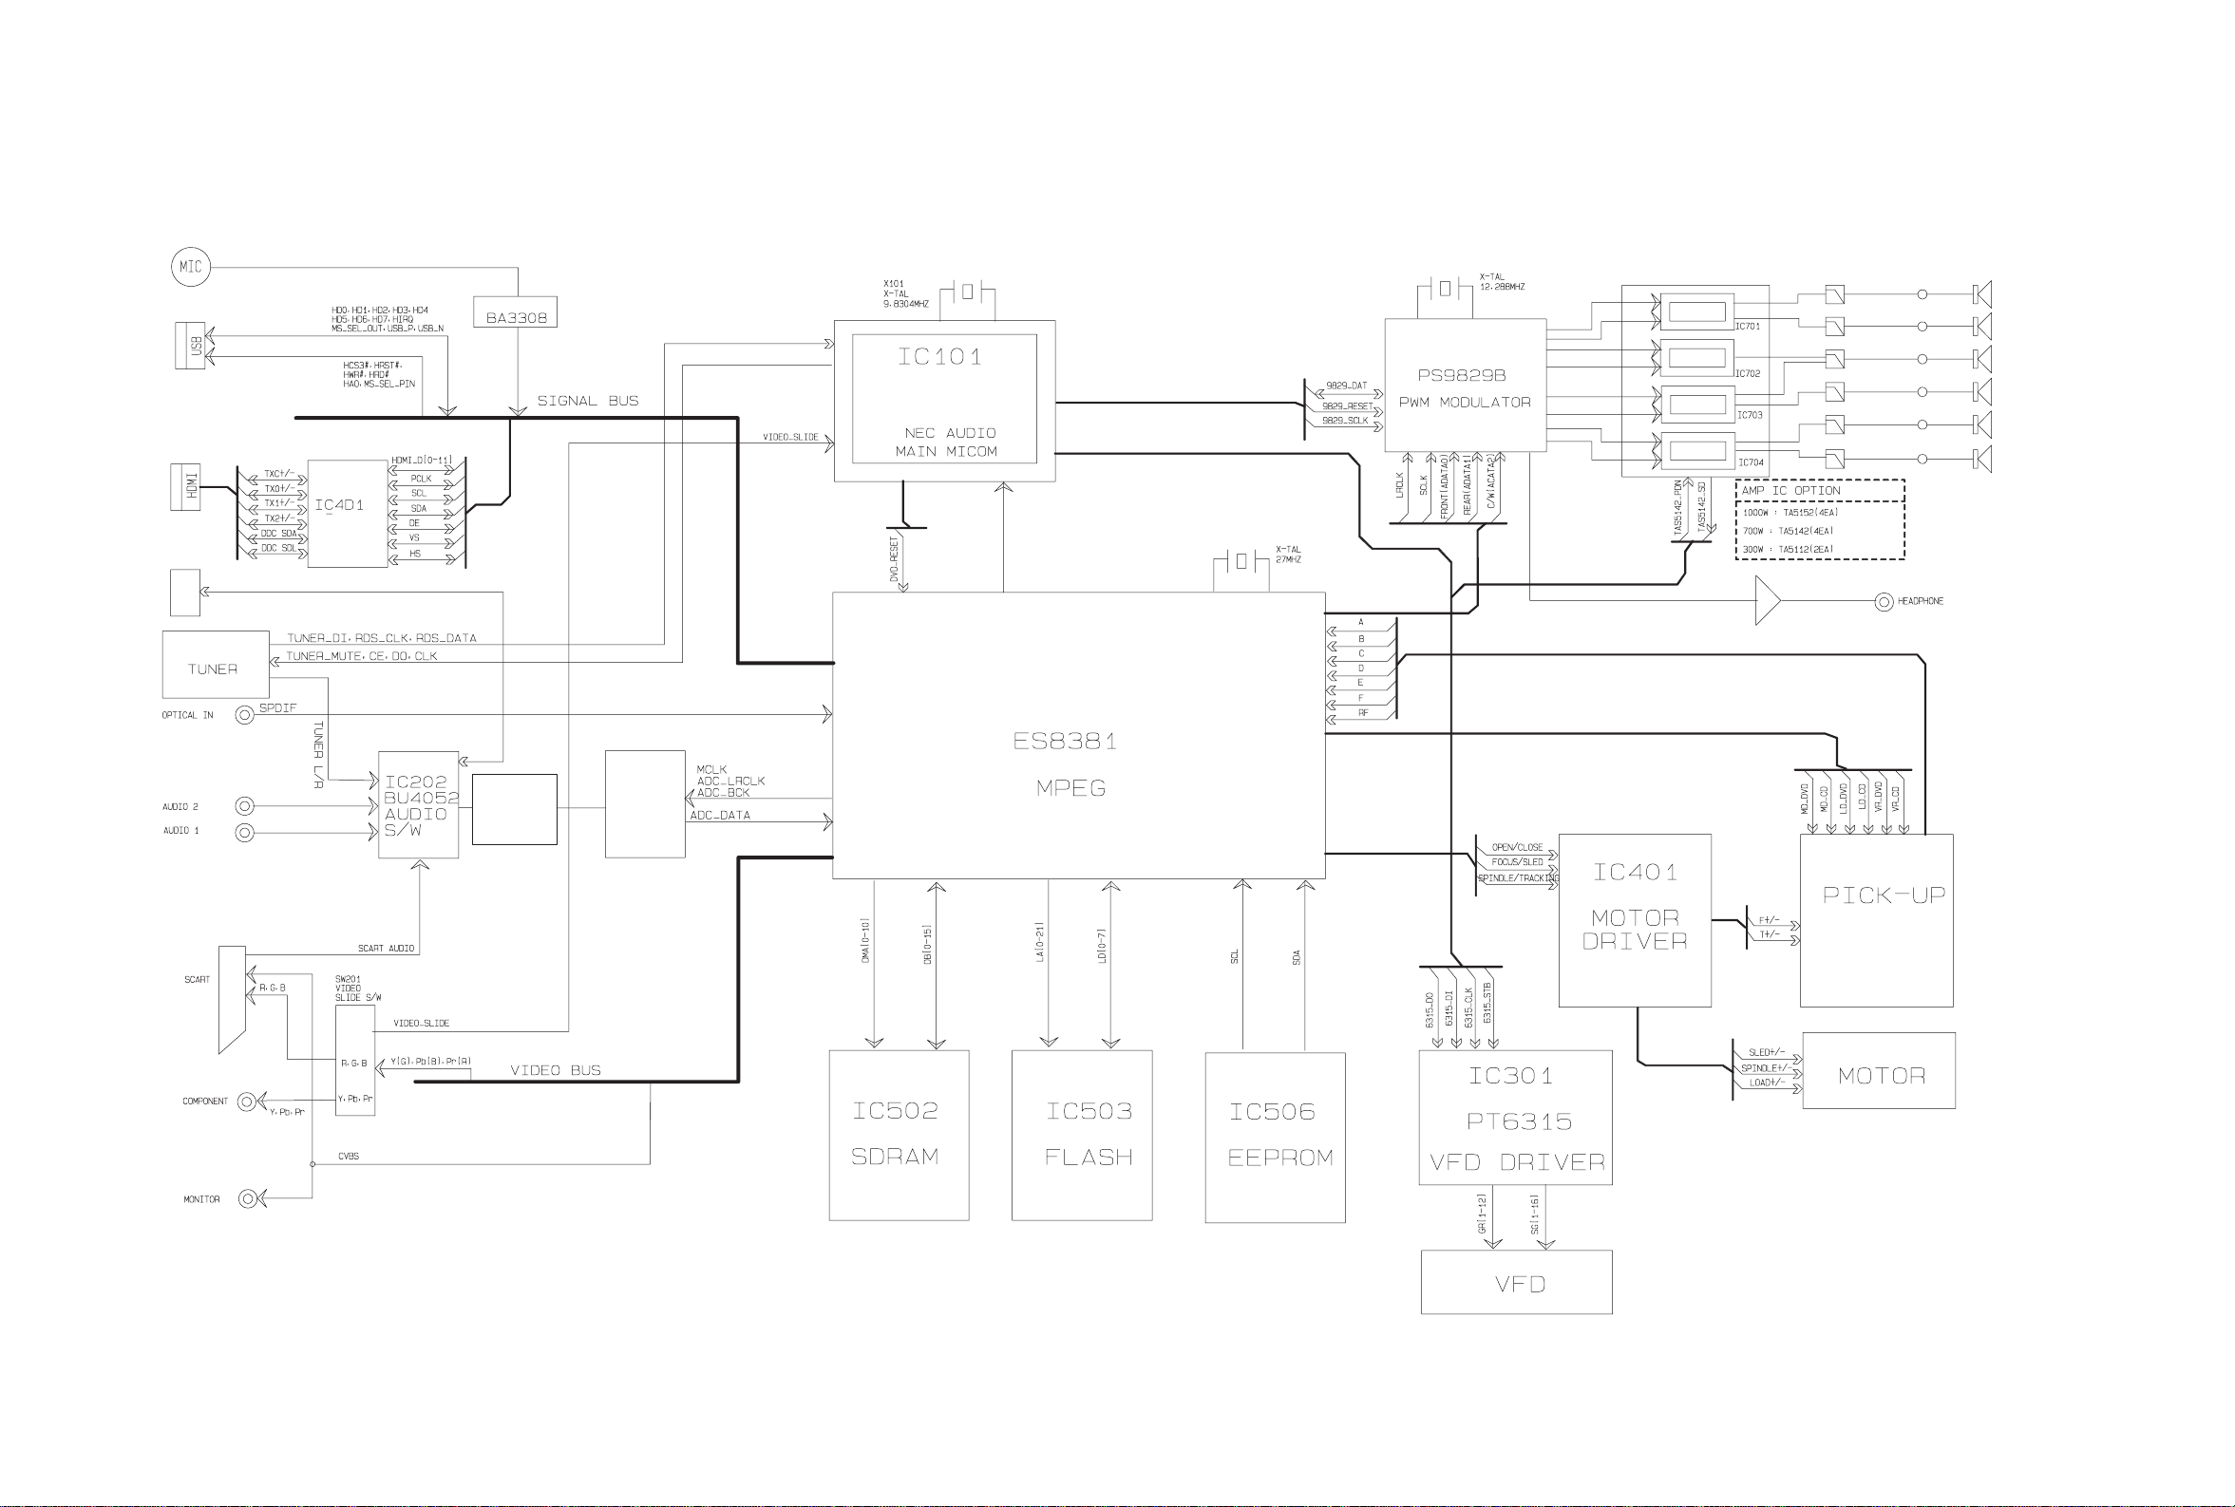This screenshot has height=1507, width=2235.
Task: Click the BA3308 block
Action: 515,312
